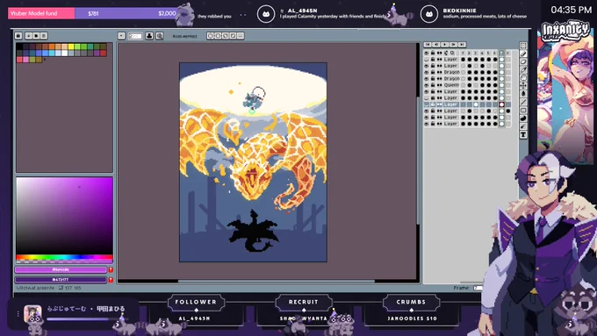
Task: Select the Blur tool
Action: 523,126
